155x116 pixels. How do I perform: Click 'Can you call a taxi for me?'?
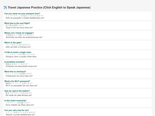[17, 110]
